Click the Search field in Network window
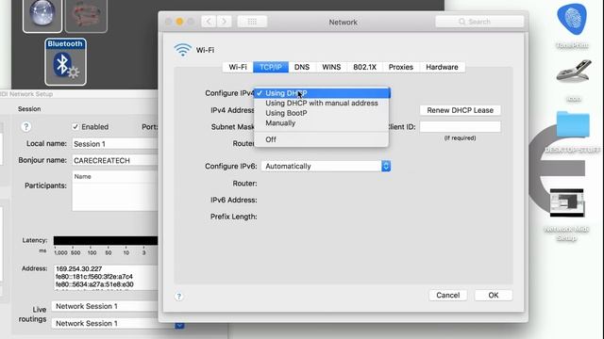The height and width of the screenshot is (339, 604). pos(479,22)
